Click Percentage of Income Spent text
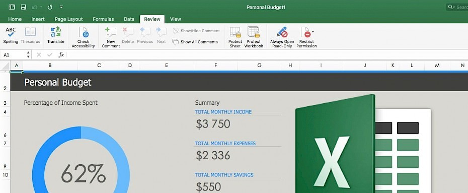The width and height of the screenshot is (468, 193). click(x=60, y=103)
